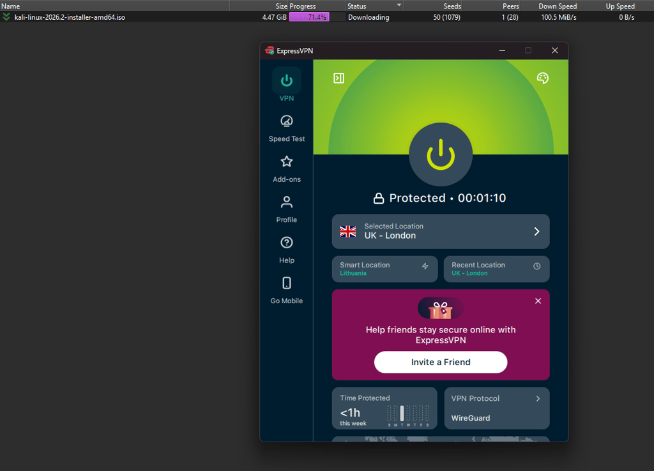
Task: Click the green downloading arrow icon
Action: (6, 17)
